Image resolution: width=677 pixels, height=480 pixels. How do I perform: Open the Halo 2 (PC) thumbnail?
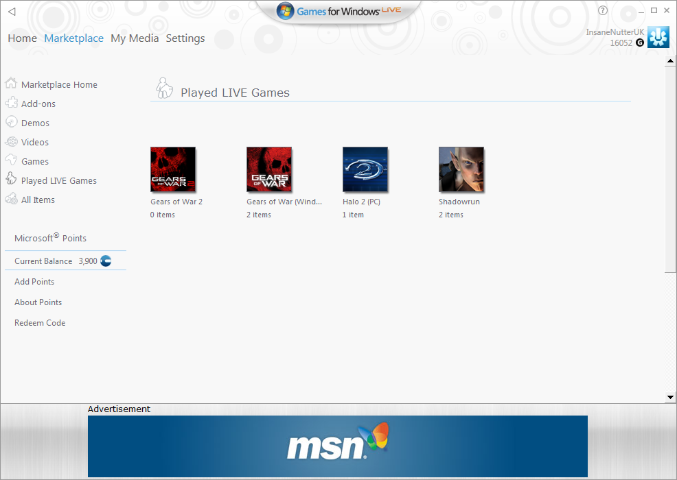pyautogui.click(x=365, y=169)
